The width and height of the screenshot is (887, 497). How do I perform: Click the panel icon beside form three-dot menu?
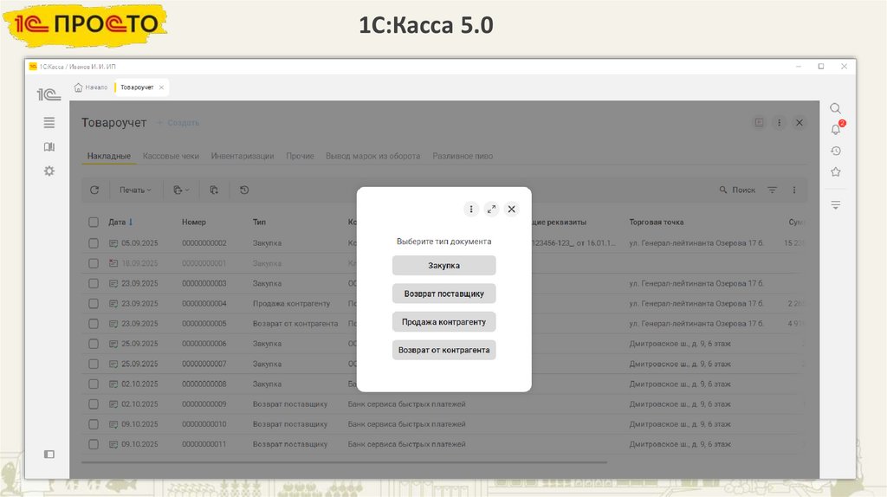pos(759,123)
